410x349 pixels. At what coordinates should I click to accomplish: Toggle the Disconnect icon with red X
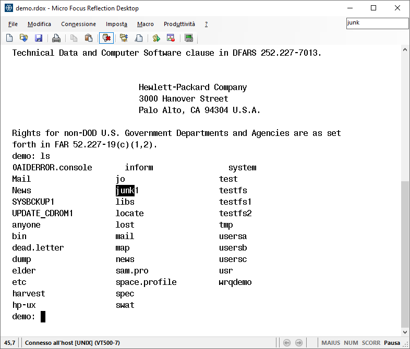click(x=106, y=38)
